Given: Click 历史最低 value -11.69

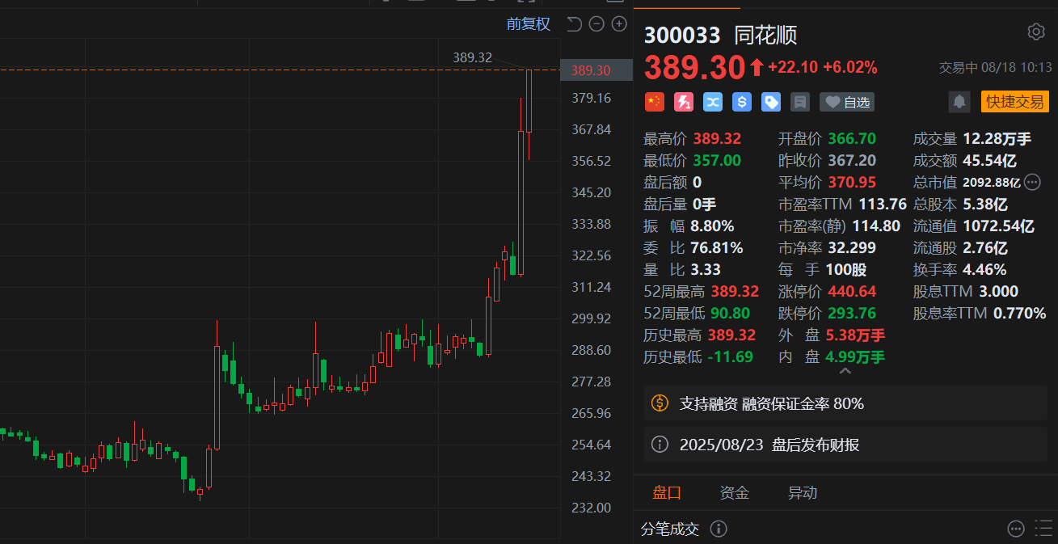Looking at the screenshot, I should point(731,356).
